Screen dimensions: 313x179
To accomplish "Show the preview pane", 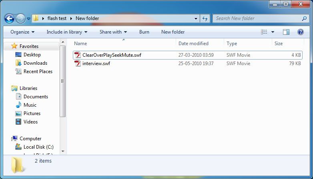I will [286, 32].
